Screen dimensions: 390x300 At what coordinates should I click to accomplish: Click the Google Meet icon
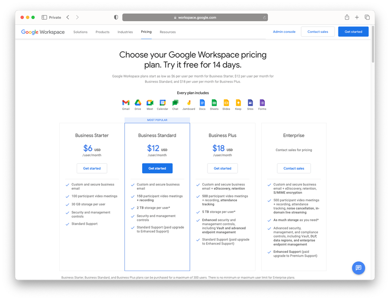[x=150, y=103]
